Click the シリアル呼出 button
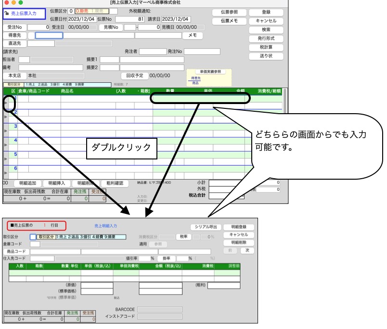 (x=206, y=227)
